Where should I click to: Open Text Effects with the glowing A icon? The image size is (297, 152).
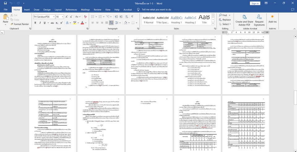pos(67,23)
